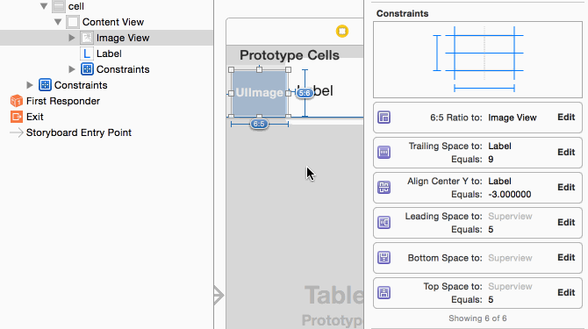
Task: Click the Prototype Cells header
Action: 290,55
